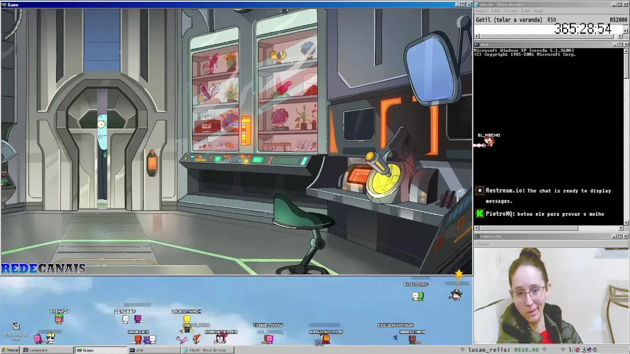Screen dimensions: 630x354
Task: Click the BASUCRILLHOS avatar sprite
Action: (325, 339)
